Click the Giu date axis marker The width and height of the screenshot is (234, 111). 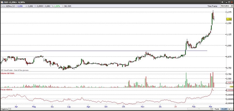(52, 107)
